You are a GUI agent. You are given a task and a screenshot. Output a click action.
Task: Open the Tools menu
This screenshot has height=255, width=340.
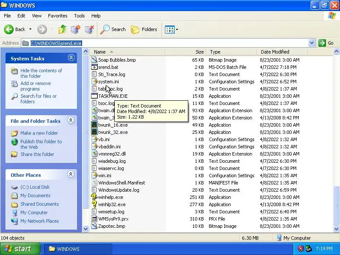tap(79, 16)
